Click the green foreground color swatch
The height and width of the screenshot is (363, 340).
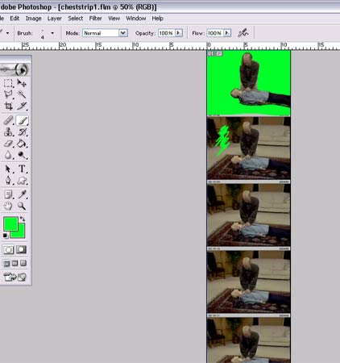(x=10, y=223)
